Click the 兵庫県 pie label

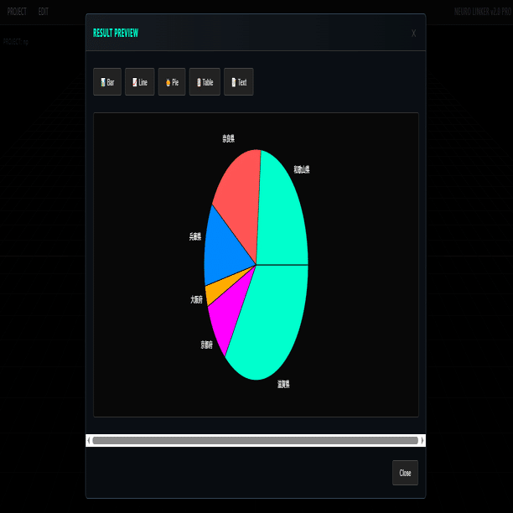coord(195,236)
